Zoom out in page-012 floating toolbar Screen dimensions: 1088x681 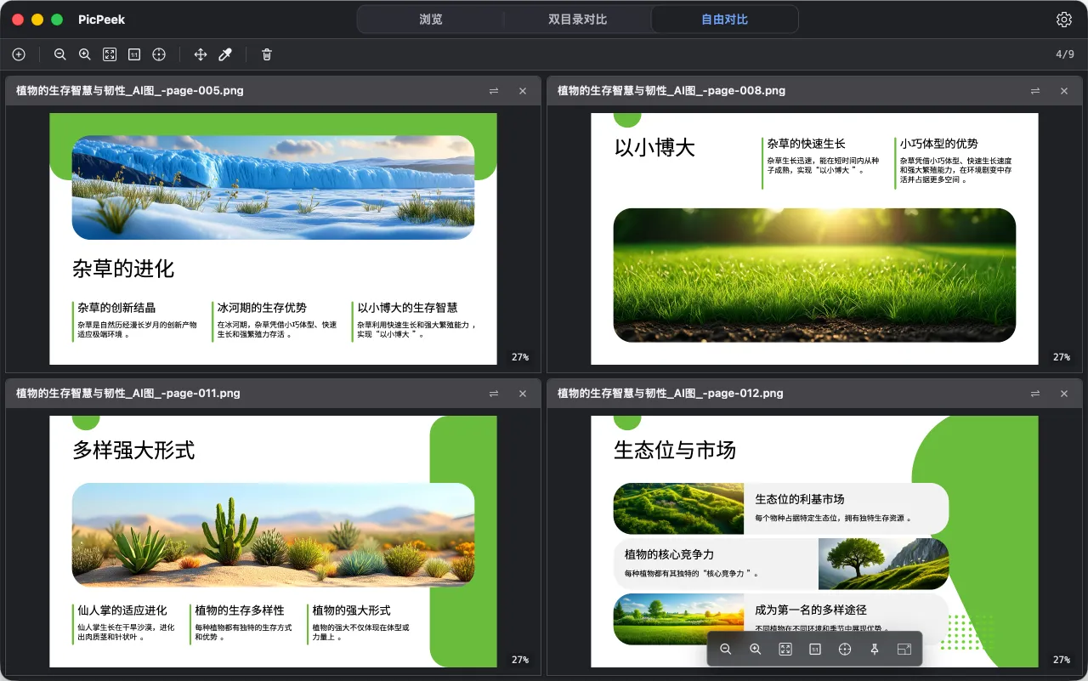726,649
